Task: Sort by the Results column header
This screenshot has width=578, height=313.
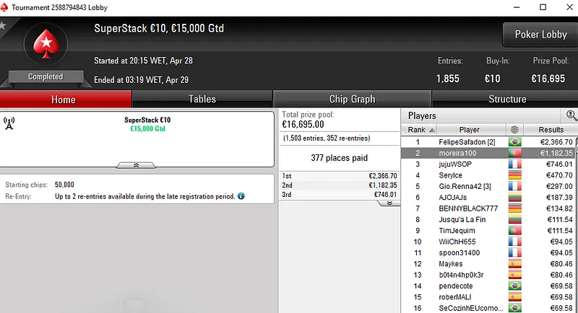Action: click(x=551, y=130)
